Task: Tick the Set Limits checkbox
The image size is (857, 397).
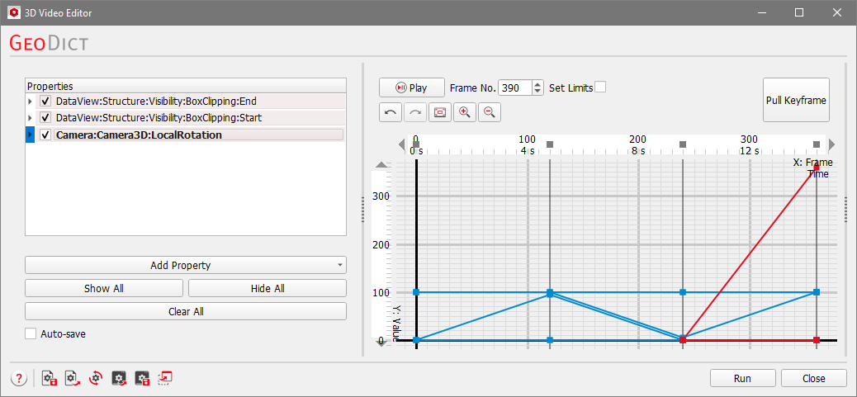Action: (x=600, y=87)
